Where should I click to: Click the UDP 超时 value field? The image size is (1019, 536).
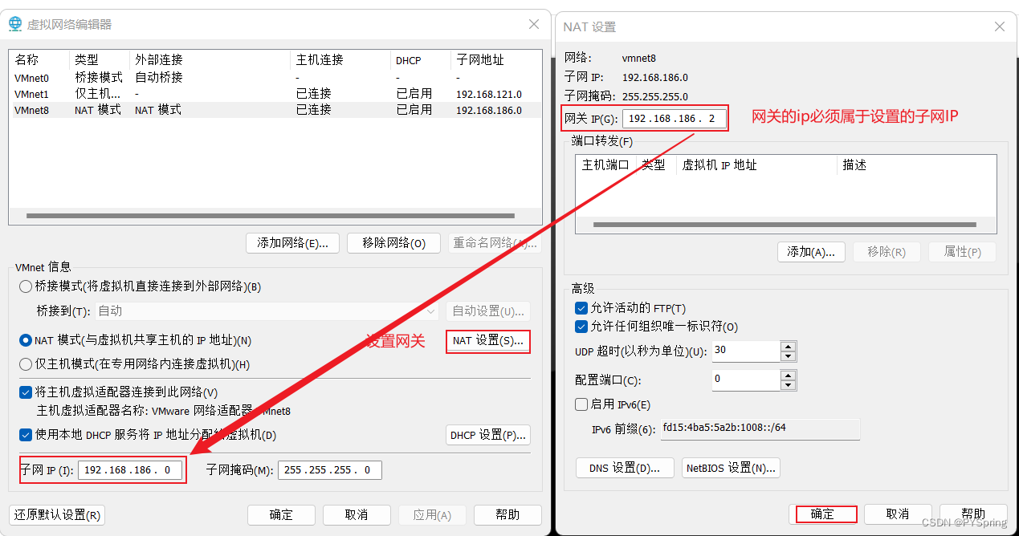point(746,351)
